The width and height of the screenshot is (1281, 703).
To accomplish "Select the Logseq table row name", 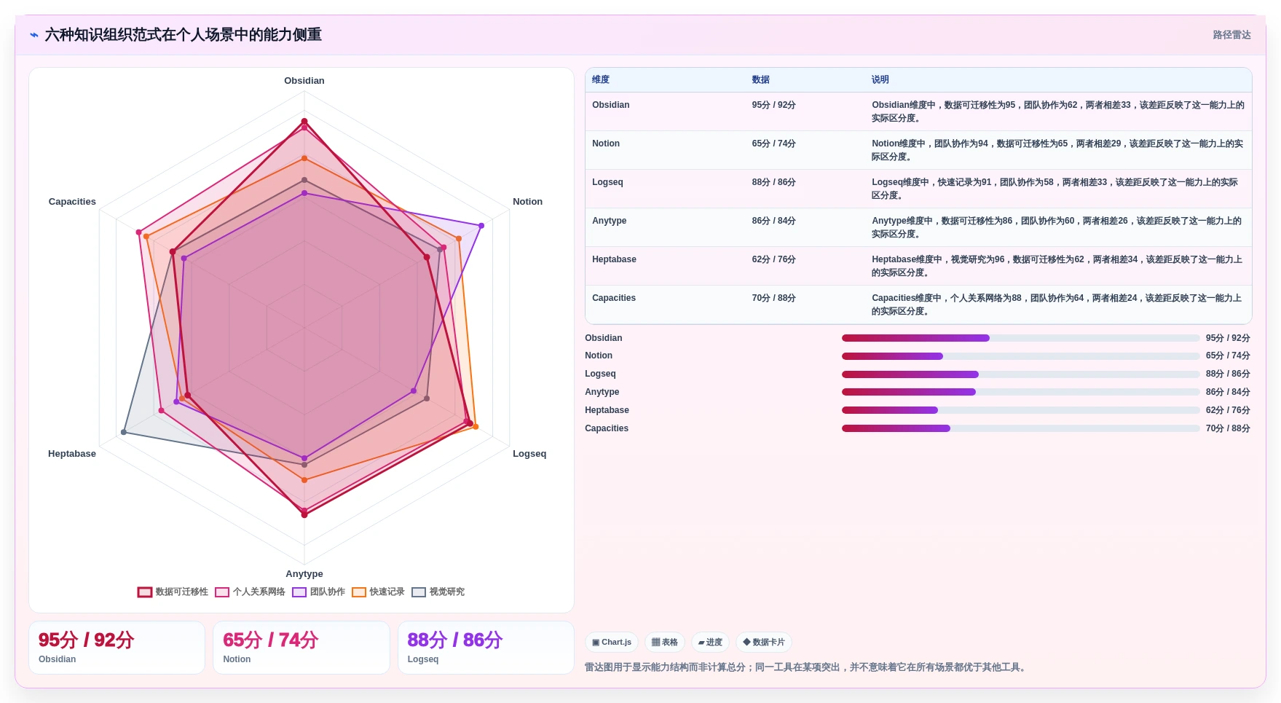I will (x=607, y=182).
